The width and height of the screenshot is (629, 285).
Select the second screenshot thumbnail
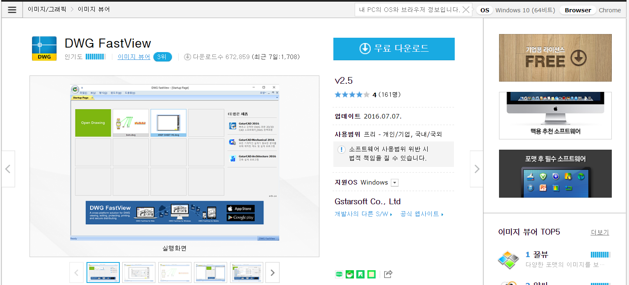click(139, 273)
